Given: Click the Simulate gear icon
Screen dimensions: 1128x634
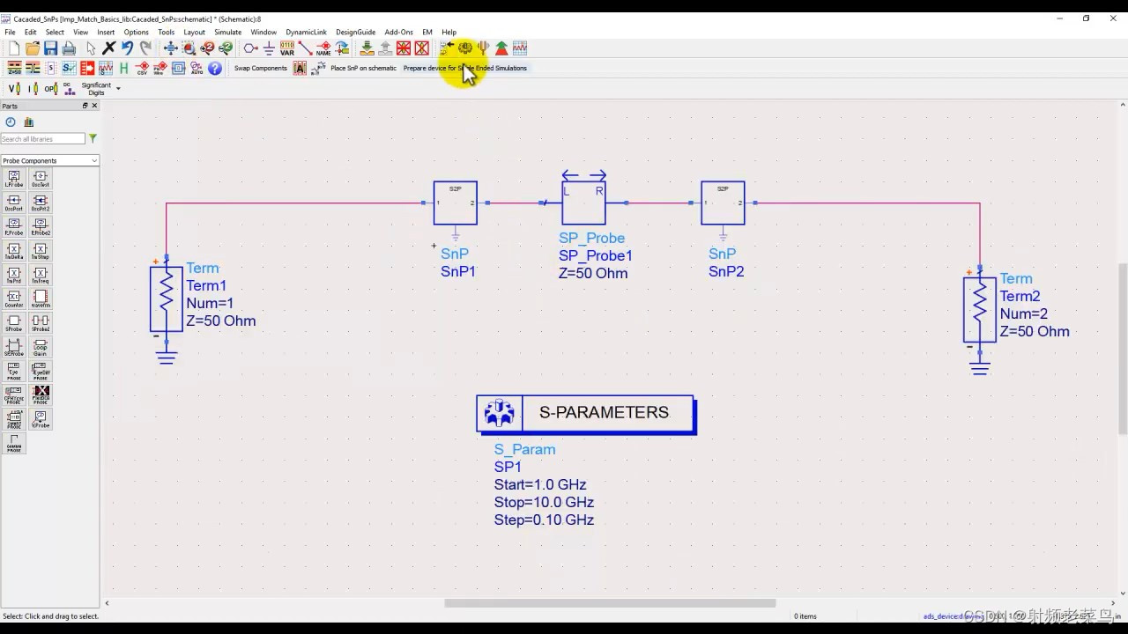Looking at the screenshot, I should tap(464, 48).
